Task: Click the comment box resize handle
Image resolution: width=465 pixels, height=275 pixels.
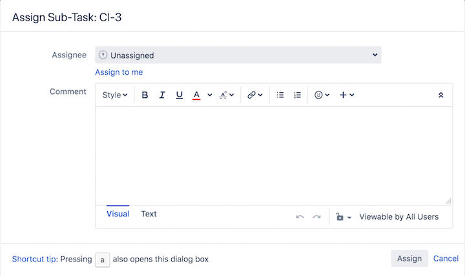Action: pos(448,201)
